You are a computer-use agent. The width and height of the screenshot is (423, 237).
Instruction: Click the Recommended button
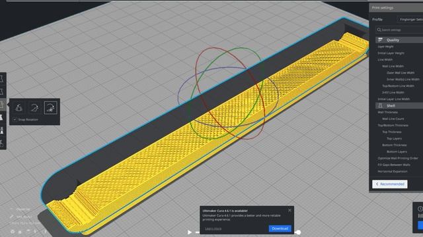390,184
